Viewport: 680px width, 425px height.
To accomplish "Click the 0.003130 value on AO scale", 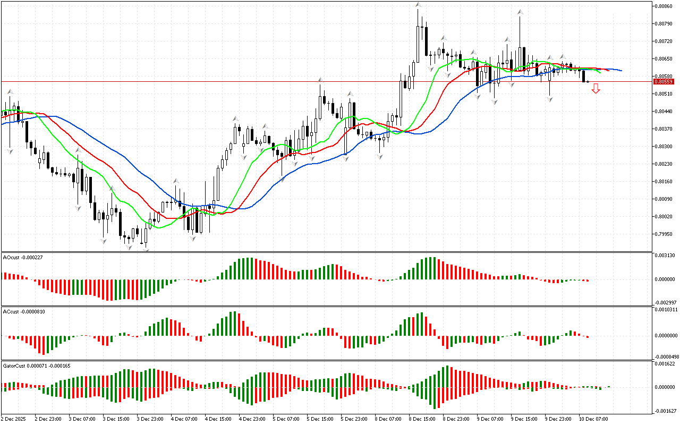I will click(666, 256).
